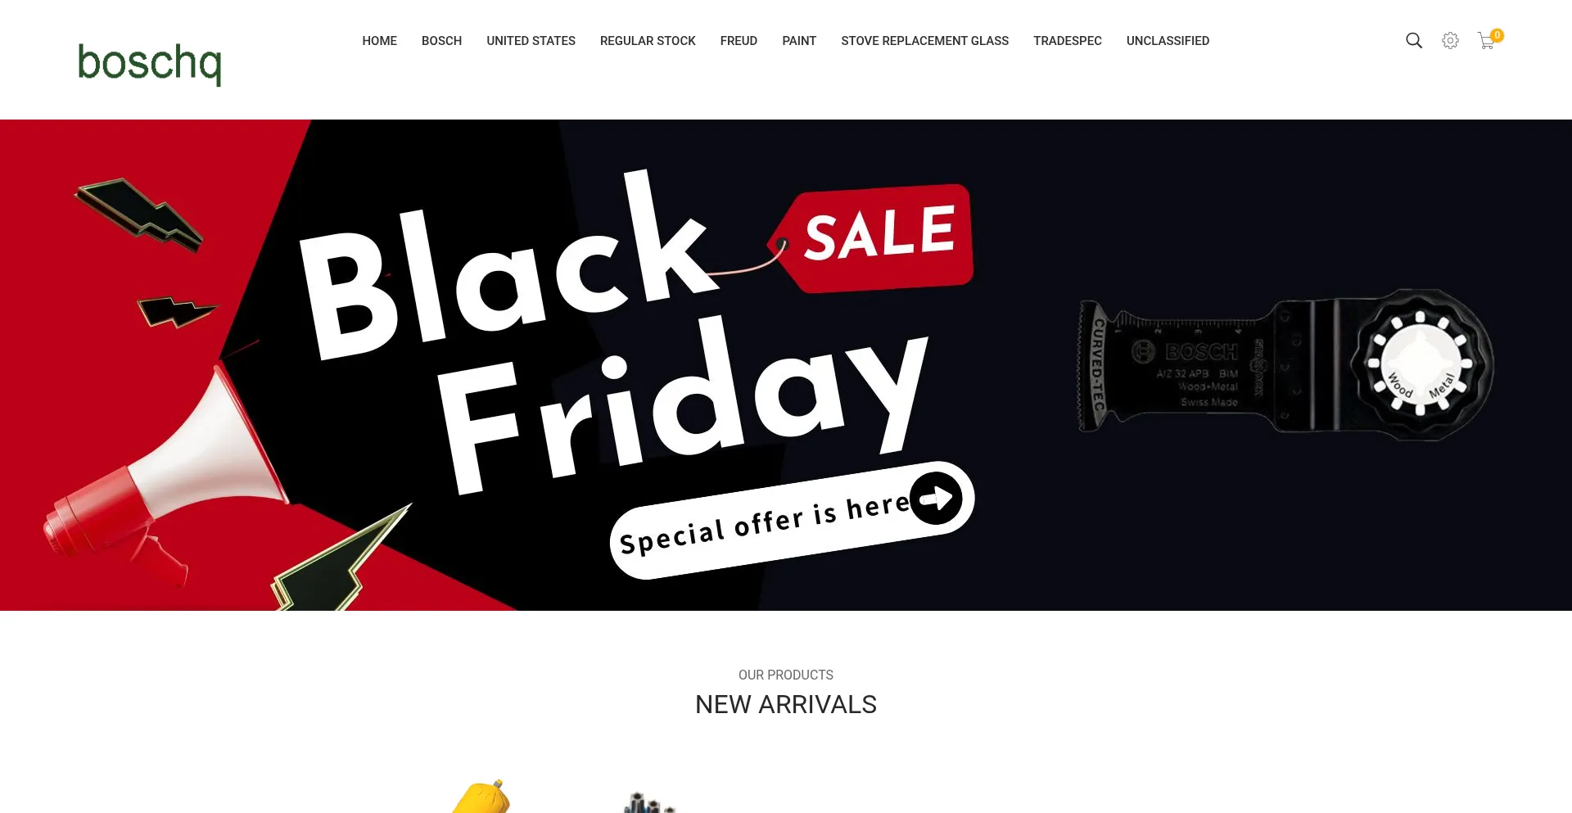Go to the HOME menu item
The width and height of the screenshot is (1572, 813).
click(380, 41)
